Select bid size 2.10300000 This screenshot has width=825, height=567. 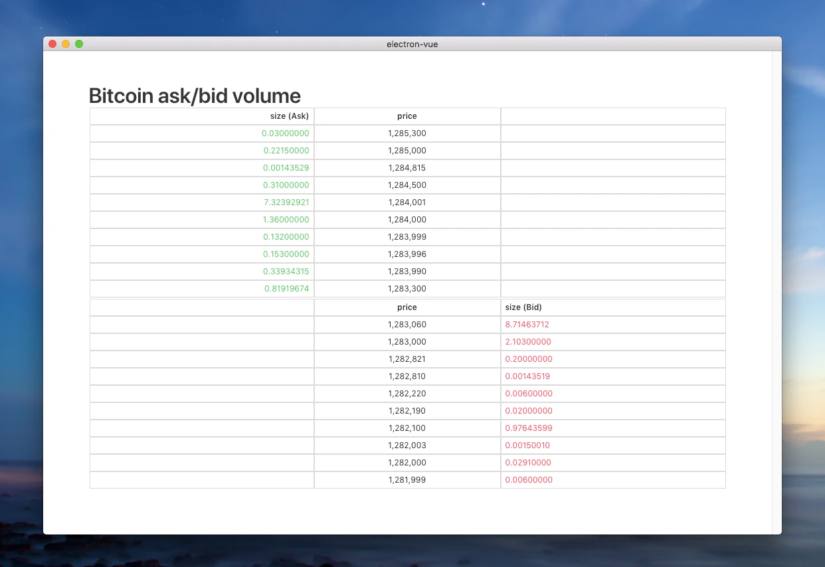pos(528,342)
